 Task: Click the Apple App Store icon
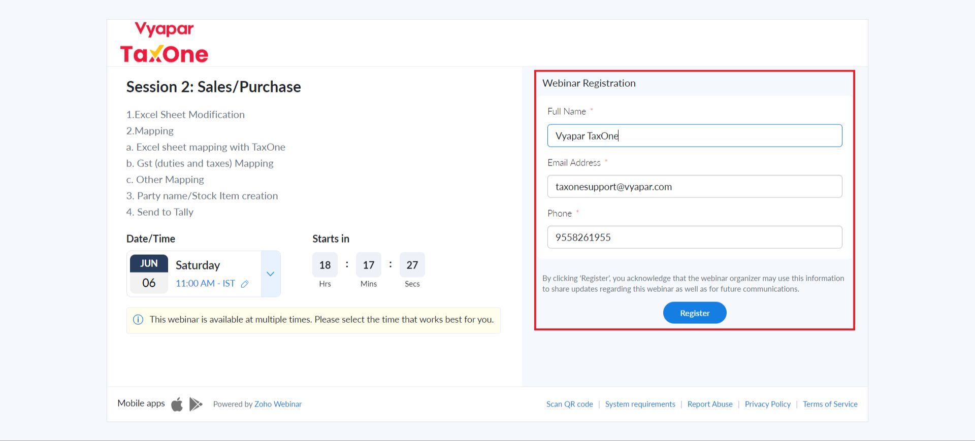coord(177,404)
